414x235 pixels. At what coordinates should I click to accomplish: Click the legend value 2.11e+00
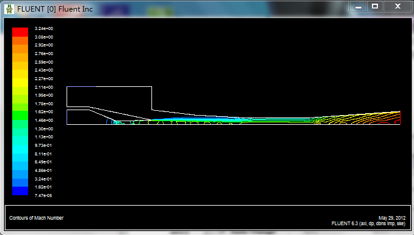pos(44,88)
